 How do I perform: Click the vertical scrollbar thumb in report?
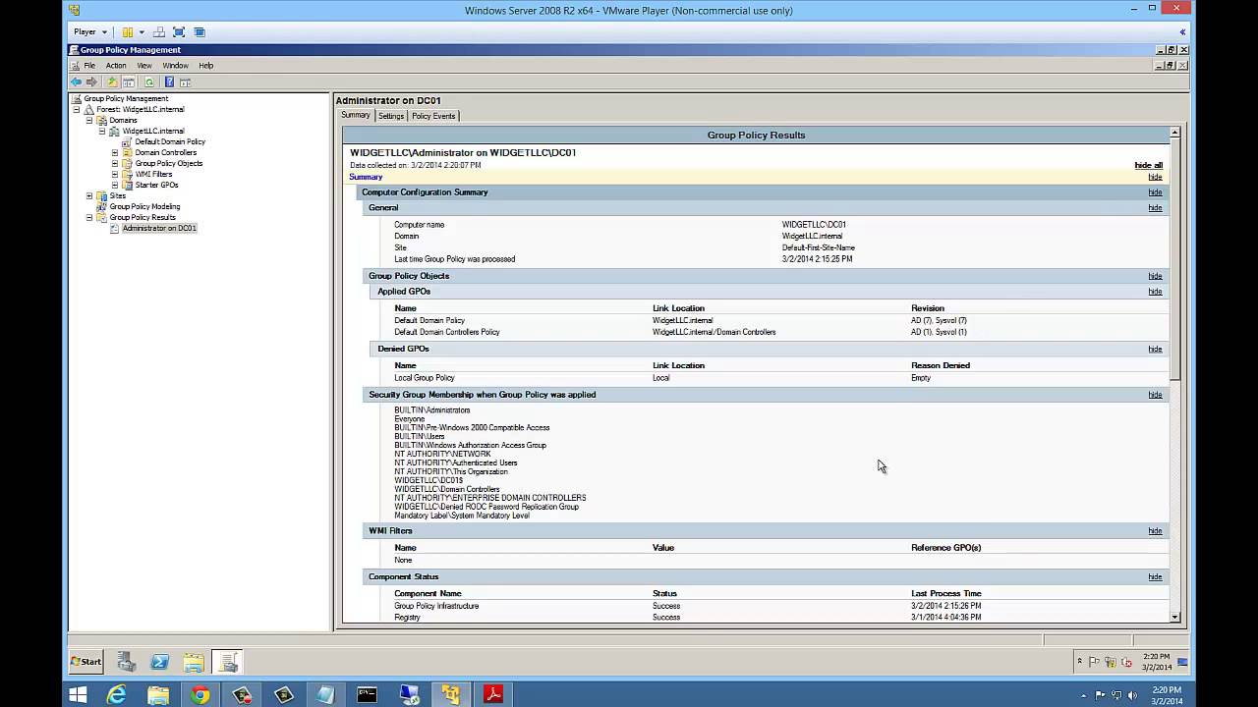tap(1174, 259)
